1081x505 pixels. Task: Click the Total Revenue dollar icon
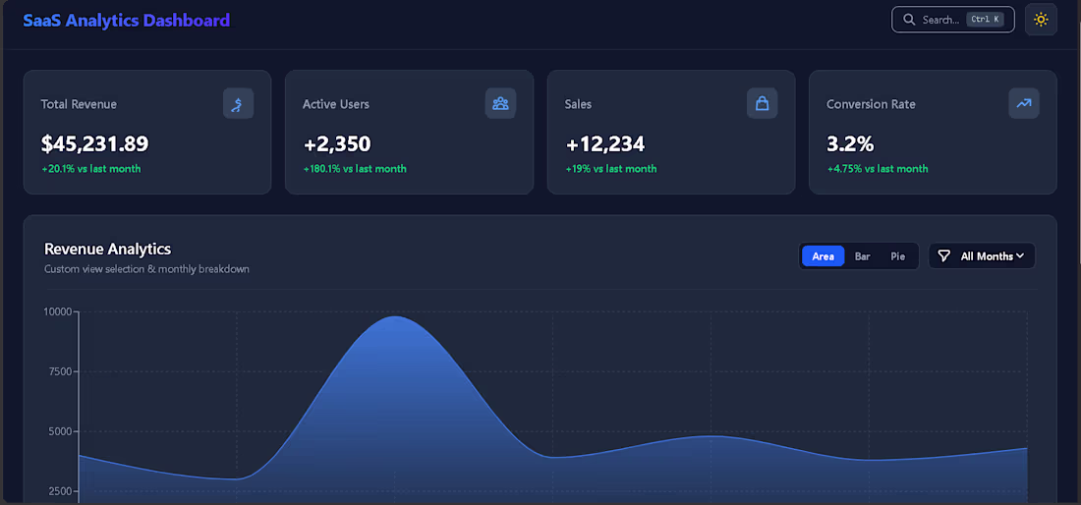(238, 104)
